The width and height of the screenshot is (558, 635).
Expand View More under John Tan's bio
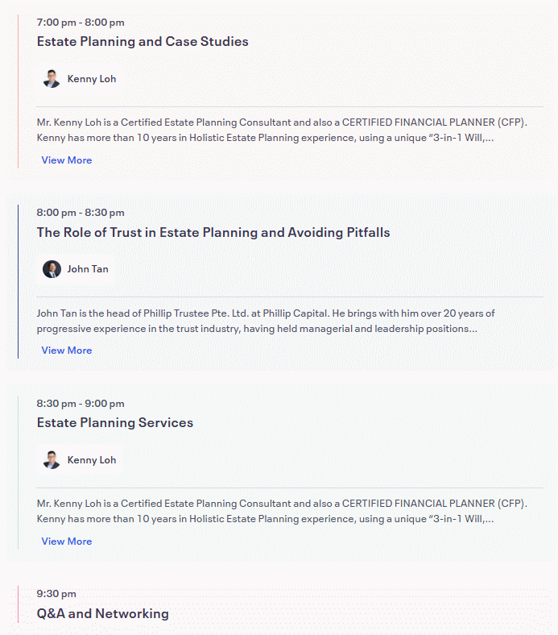point(67,351)
